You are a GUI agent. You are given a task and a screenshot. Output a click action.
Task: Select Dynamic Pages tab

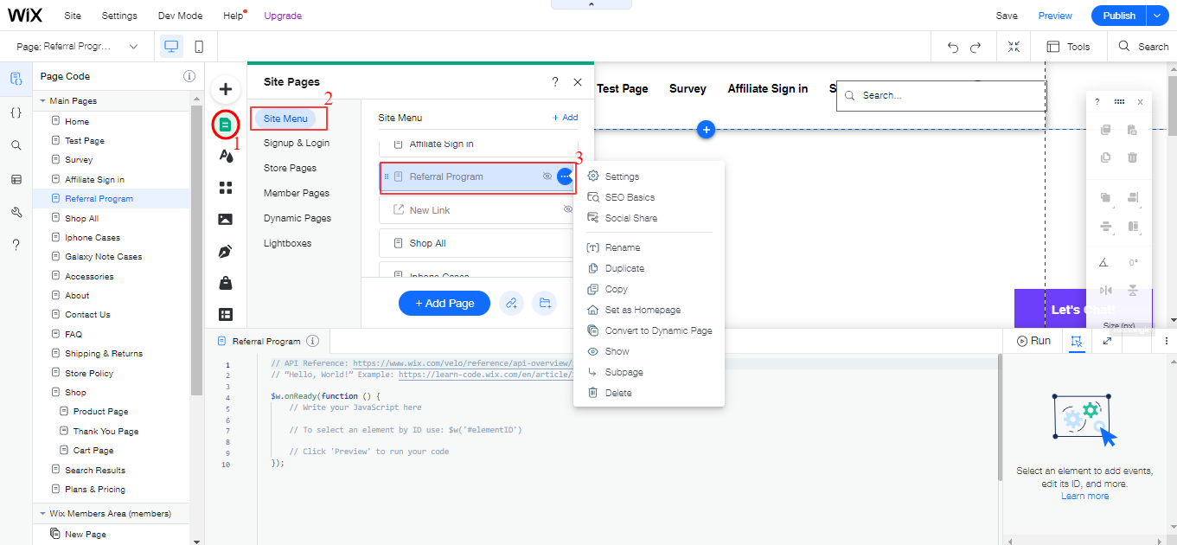[297, 218]
